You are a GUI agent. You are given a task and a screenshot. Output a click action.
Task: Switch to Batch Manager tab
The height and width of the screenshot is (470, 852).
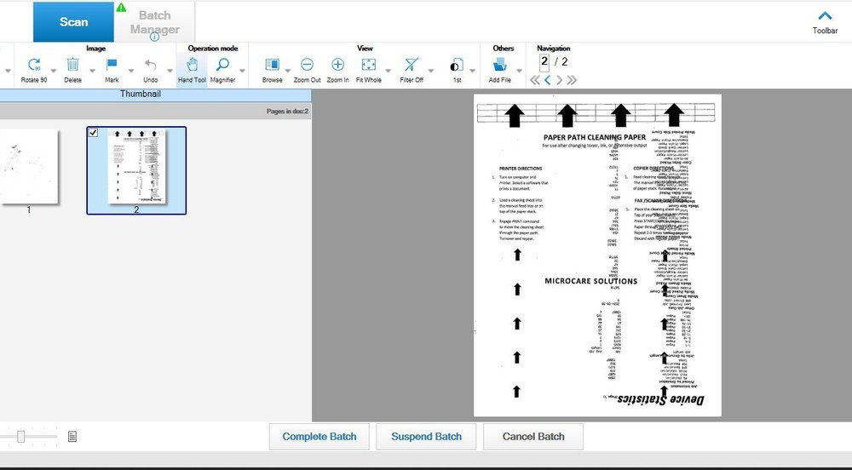click(155, 21)
